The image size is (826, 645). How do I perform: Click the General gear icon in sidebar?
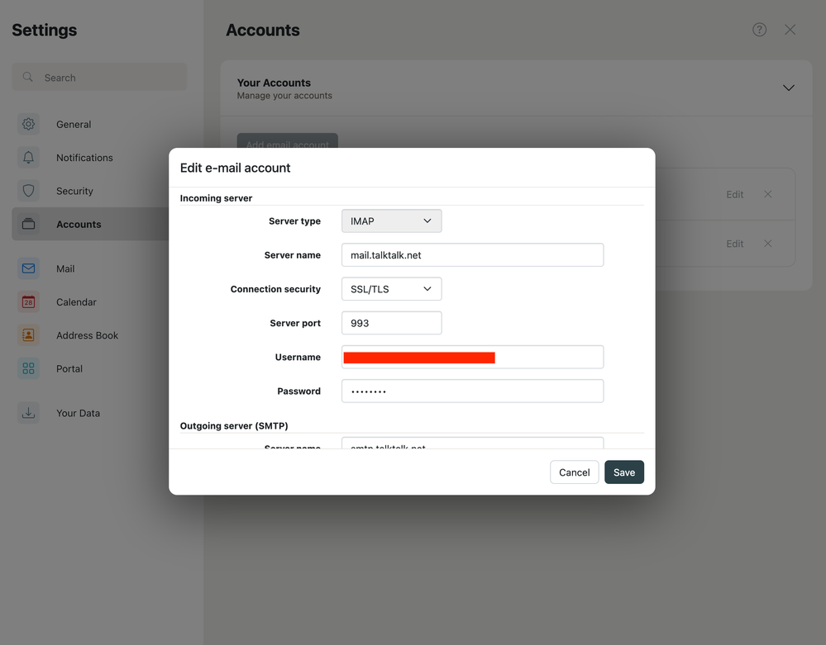pos(29,124)
